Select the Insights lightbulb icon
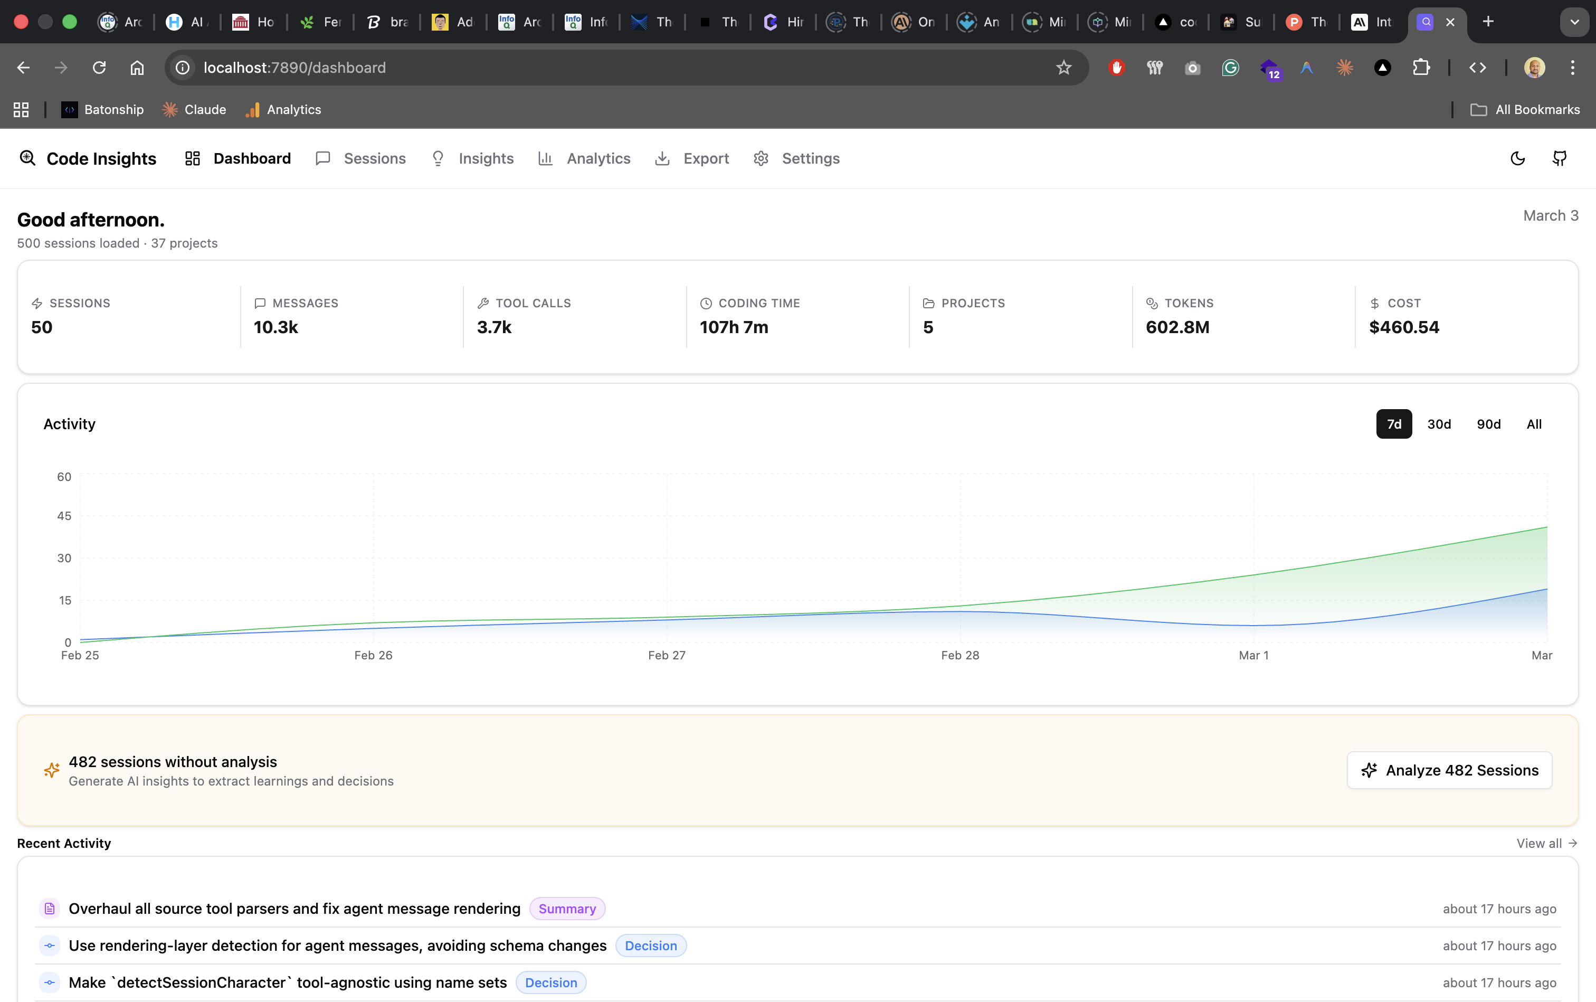Image resolution: width=1596 pixels, height=1002 pixels. coord(438,158)
